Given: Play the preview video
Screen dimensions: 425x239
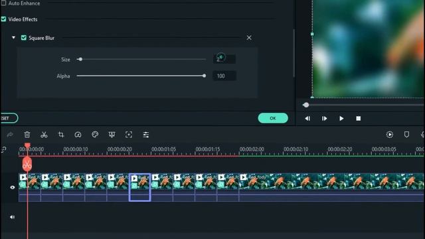Looking at the screenshot, I should coord(341,118).
